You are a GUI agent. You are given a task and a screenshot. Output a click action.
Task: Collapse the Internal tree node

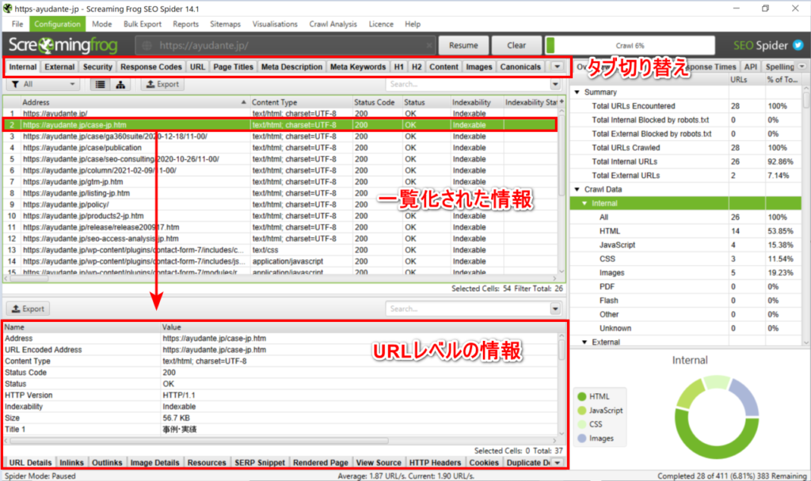coord(584,203)
